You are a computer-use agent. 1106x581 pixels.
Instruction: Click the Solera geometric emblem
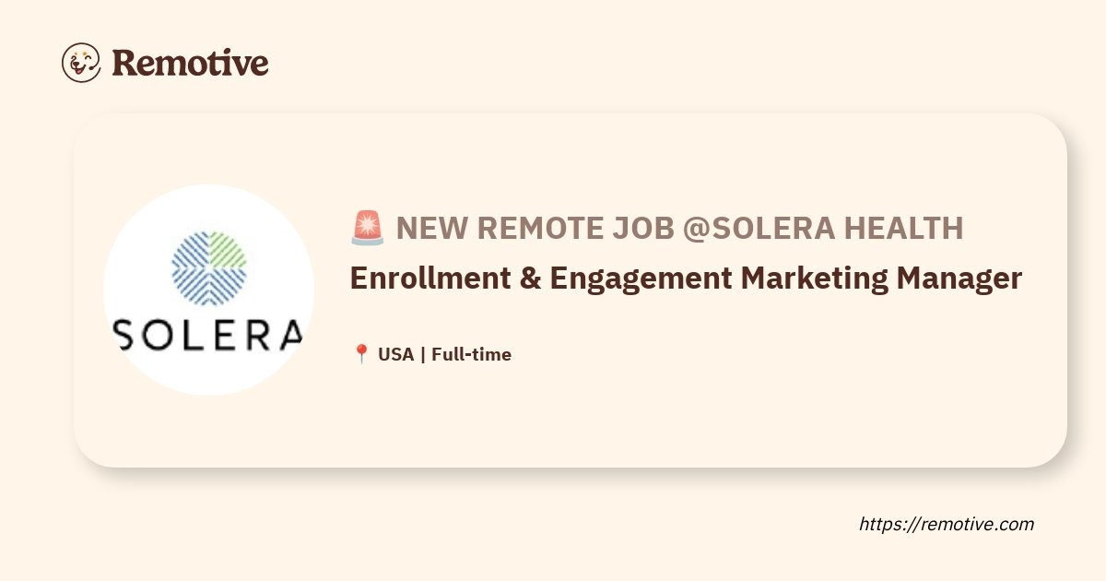pyautogui.click(x=209, y=267)
